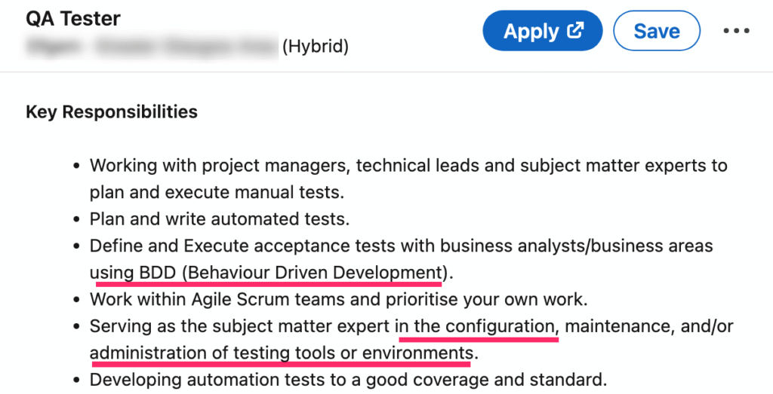
Task: Click the bullet dot before 'Plan and write'
Action: [x=75, y=220]
